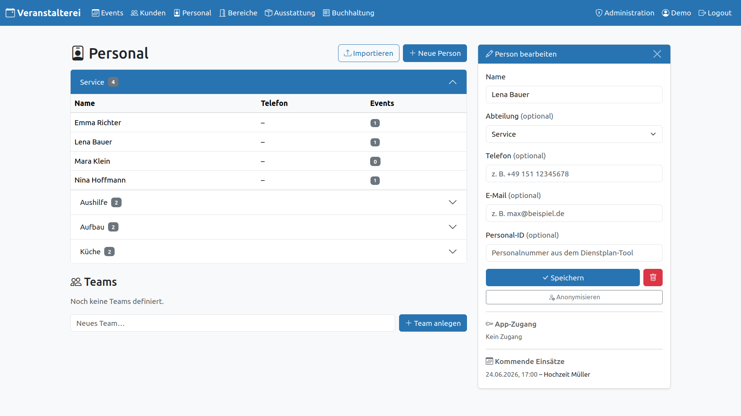Click the Name column header
741x416 pixels.
[85, 103]
